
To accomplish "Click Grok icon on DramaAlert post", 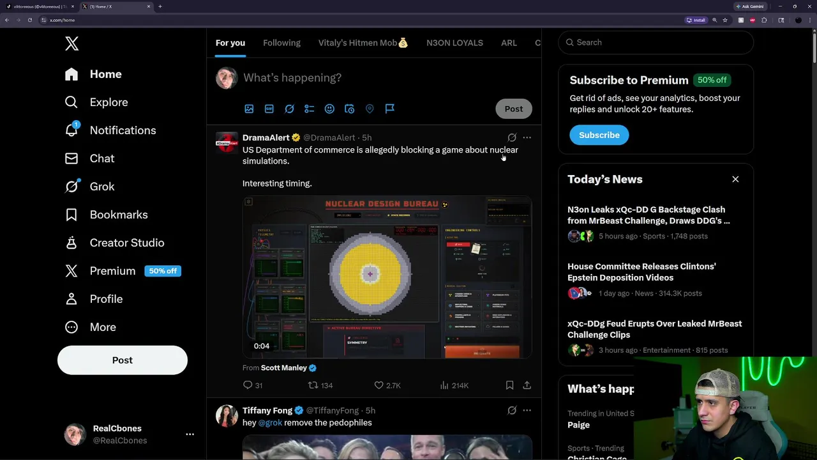I will [x=512, y=137].
